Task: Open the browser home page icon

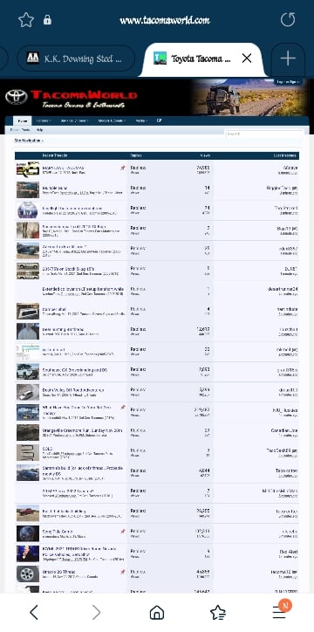Action: click(157, 613)
